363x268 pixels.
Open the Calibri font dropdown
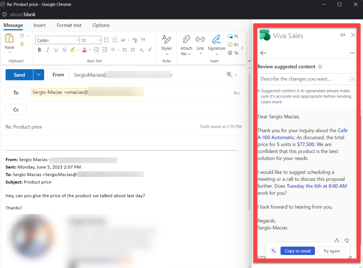(x=78, y=40)
